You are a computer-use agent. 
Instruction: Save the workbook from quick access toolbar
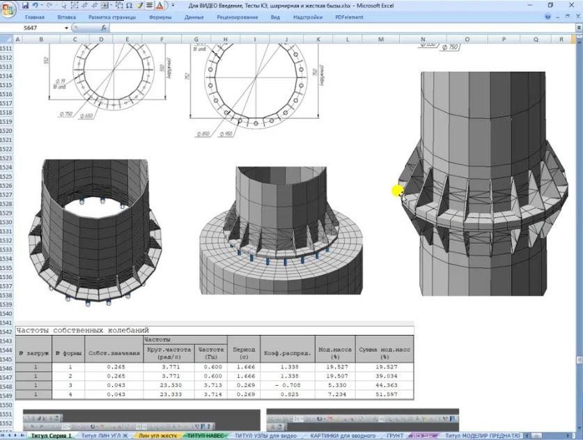point(25,5)
